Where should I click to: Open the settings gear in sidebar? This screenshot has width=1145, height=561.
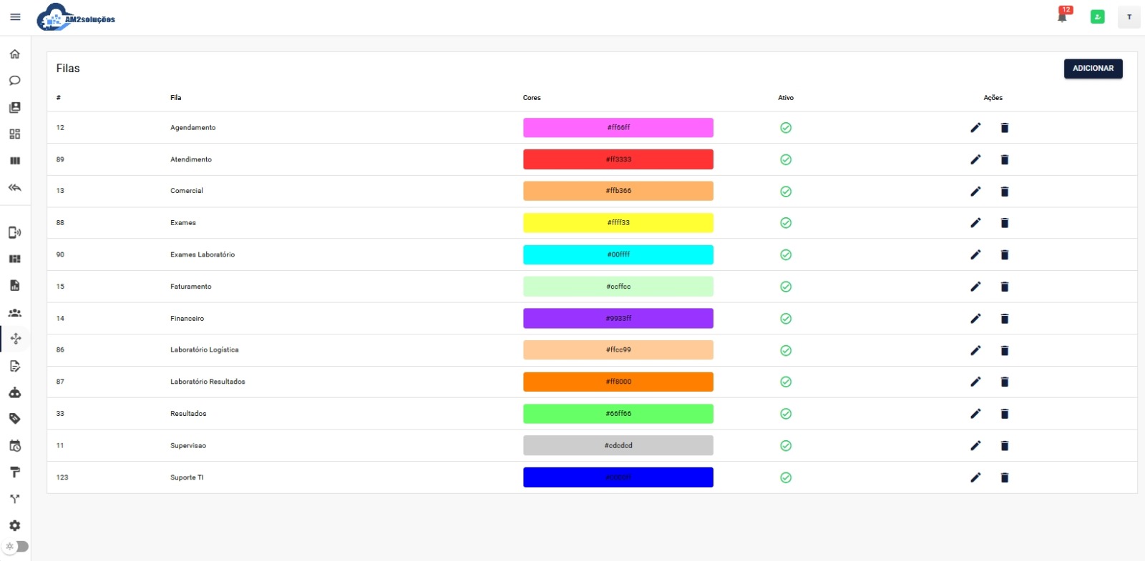coord(15,525)
